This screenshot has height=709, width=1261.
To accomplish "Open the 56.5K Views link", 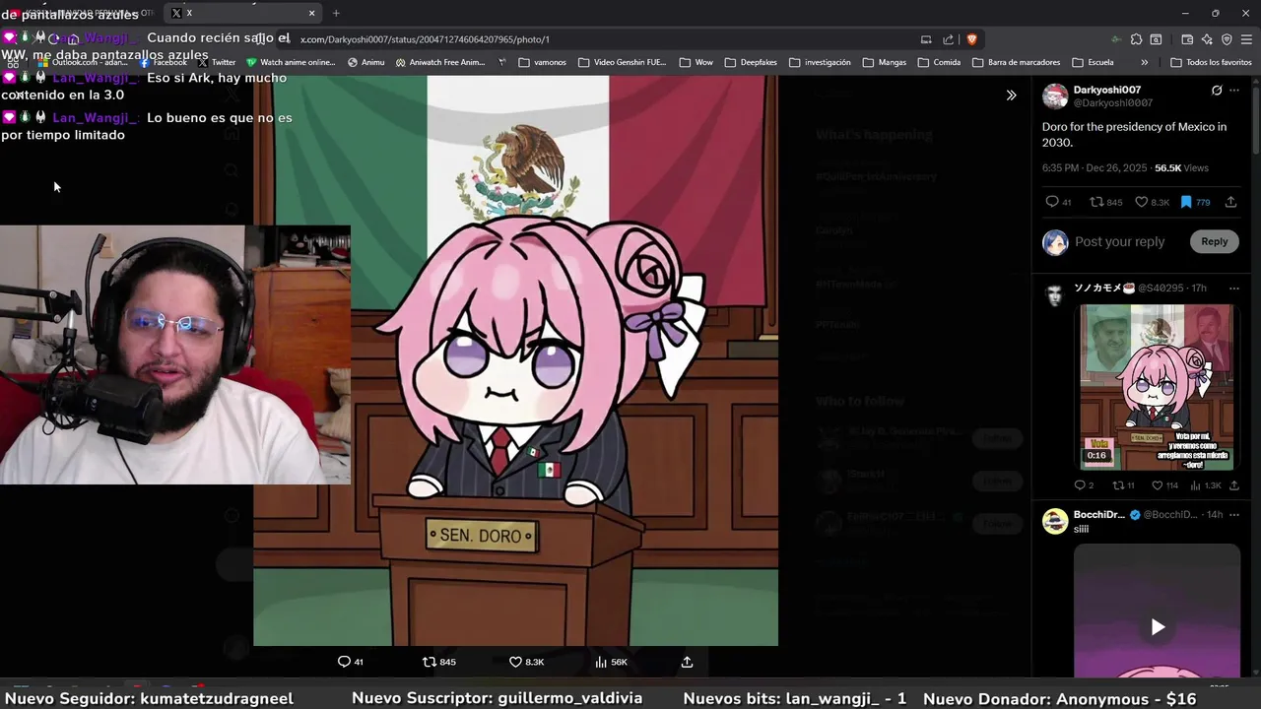I will [1181, 168].
